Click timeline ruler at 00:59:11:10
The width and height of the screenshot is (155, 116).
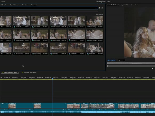[x=122, y=78]
